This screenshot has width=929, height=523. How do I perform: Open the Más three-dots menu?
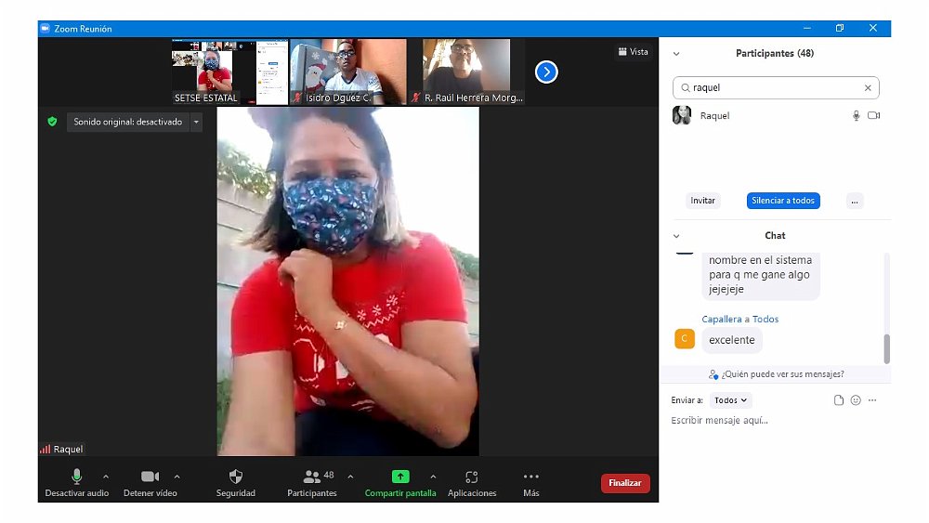point(531,477)
